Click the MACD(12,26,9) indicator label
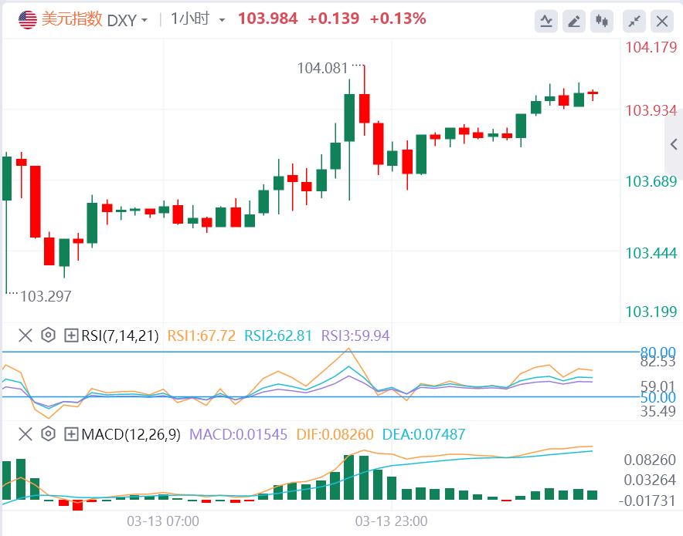 point(131,434)
